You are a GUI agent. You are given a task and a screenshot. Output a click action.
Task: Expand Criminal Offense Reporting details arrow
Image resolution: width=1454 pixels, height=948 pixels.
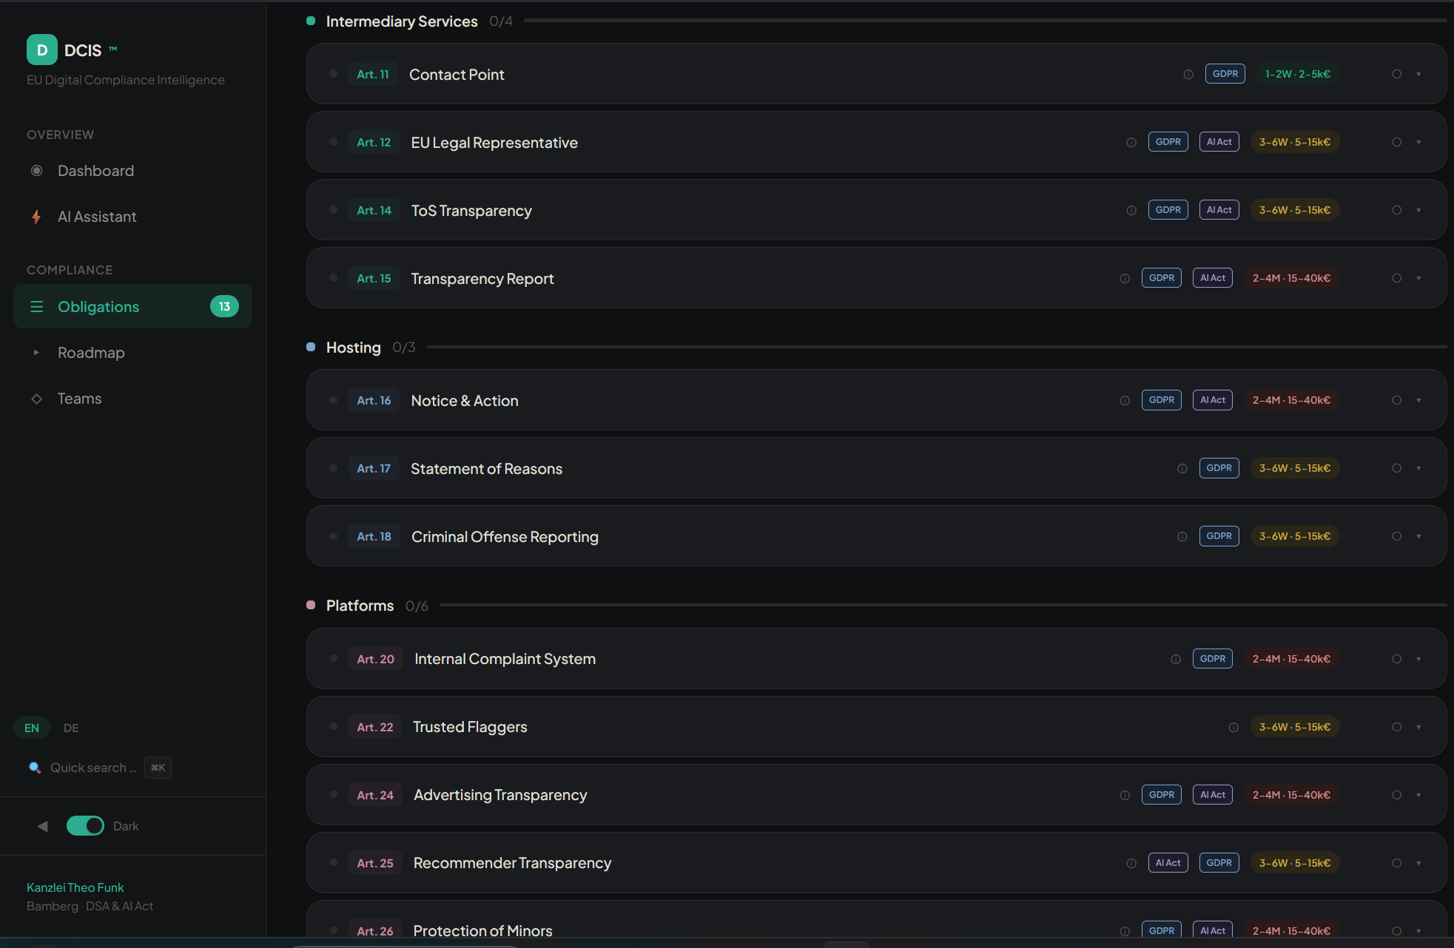pyautogui.click(x=1418, y=537)
